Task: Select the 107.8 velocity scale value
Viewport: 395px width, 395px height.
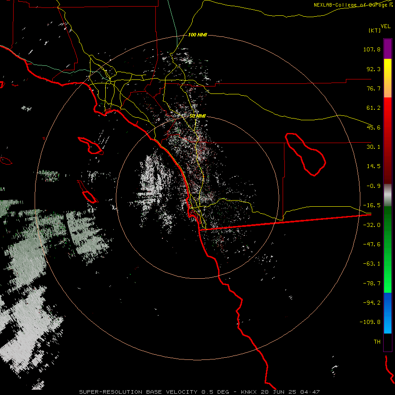Action: pyautogui.click(x=372, y=49)
